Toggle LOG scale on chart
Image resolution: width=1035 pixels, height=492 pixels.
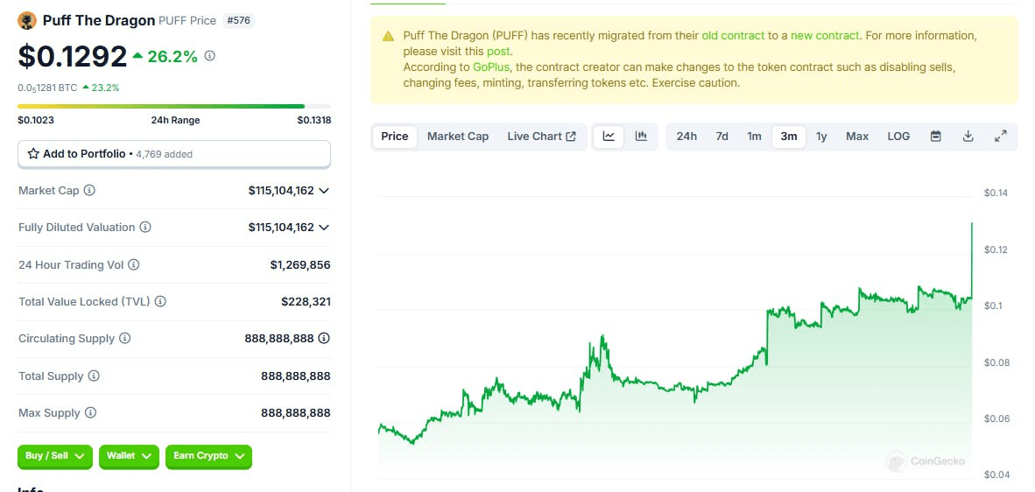pos(898,137)
